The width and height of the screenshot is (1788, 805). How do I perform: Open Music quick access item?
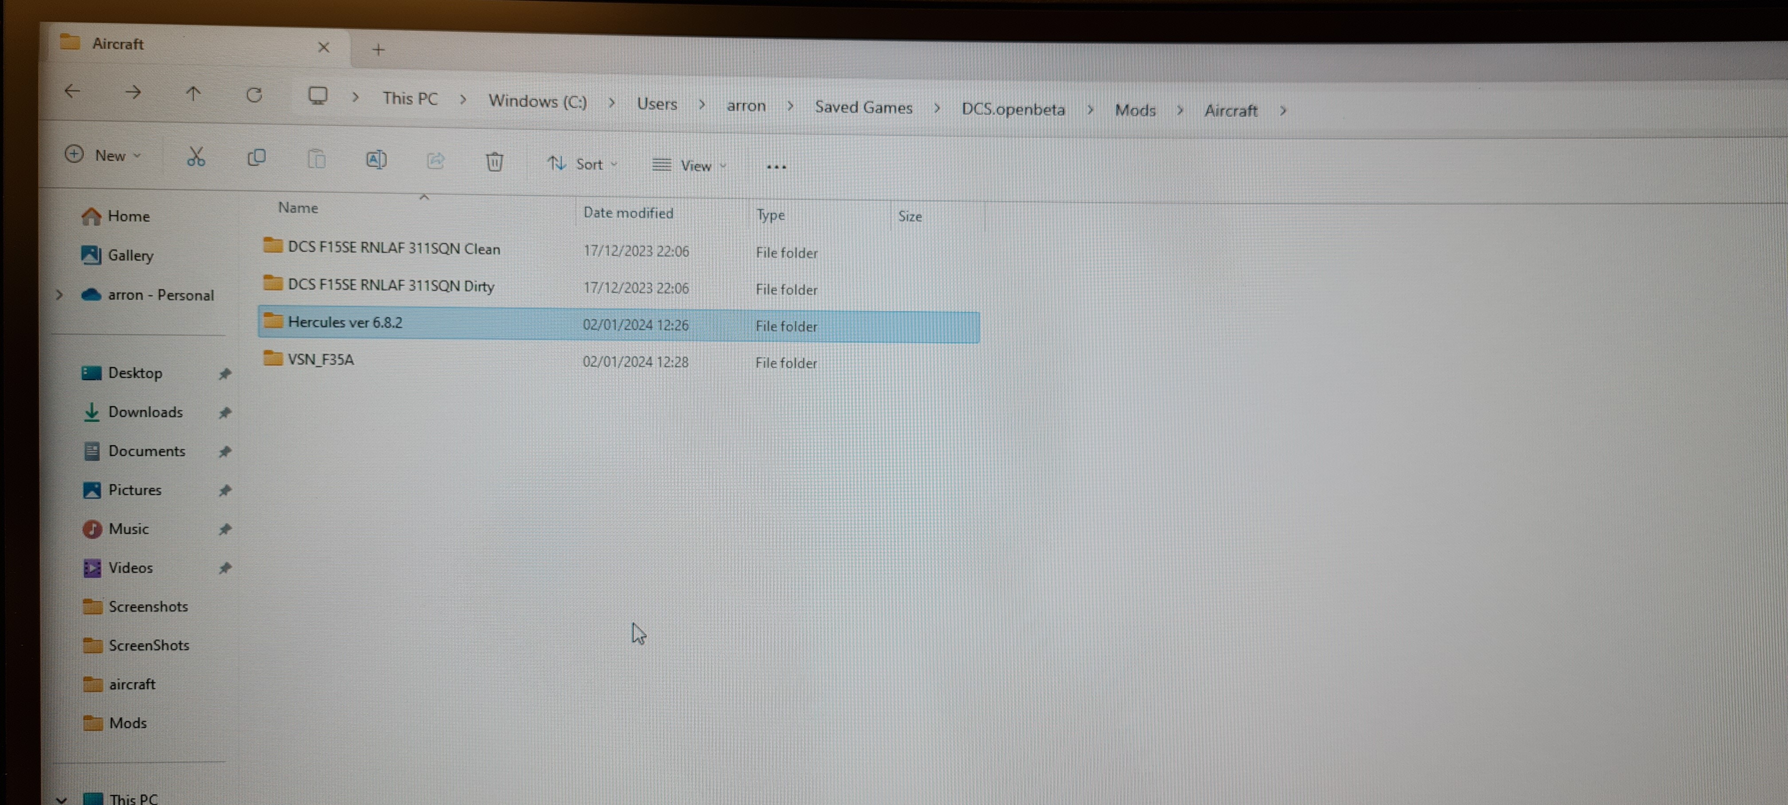pos(116,528)
